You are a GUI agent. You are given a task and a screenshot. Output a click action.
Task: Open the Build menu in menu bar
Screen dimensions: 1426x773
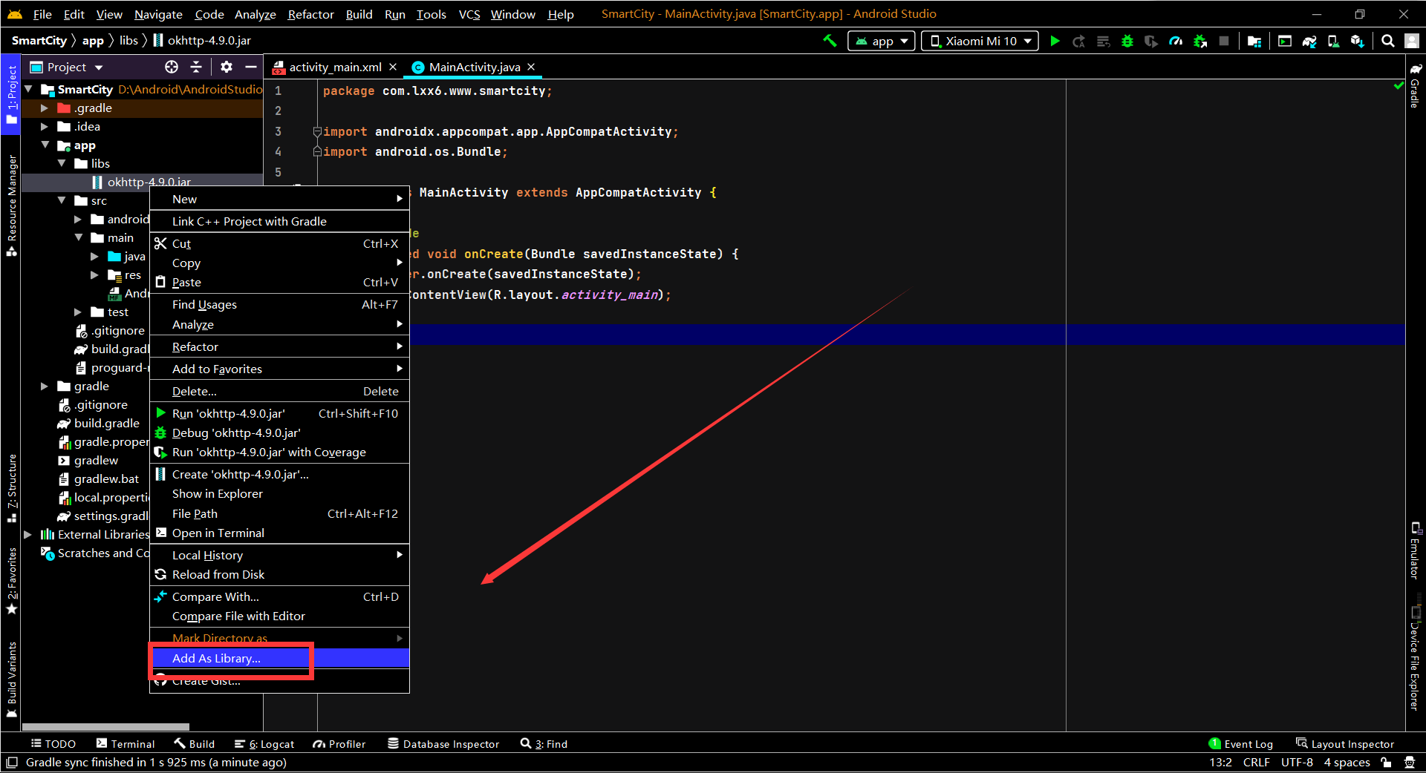[359, 14]
